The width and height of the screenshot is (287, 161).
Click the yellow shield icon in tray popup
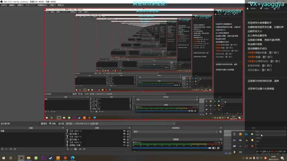point(252,140)
